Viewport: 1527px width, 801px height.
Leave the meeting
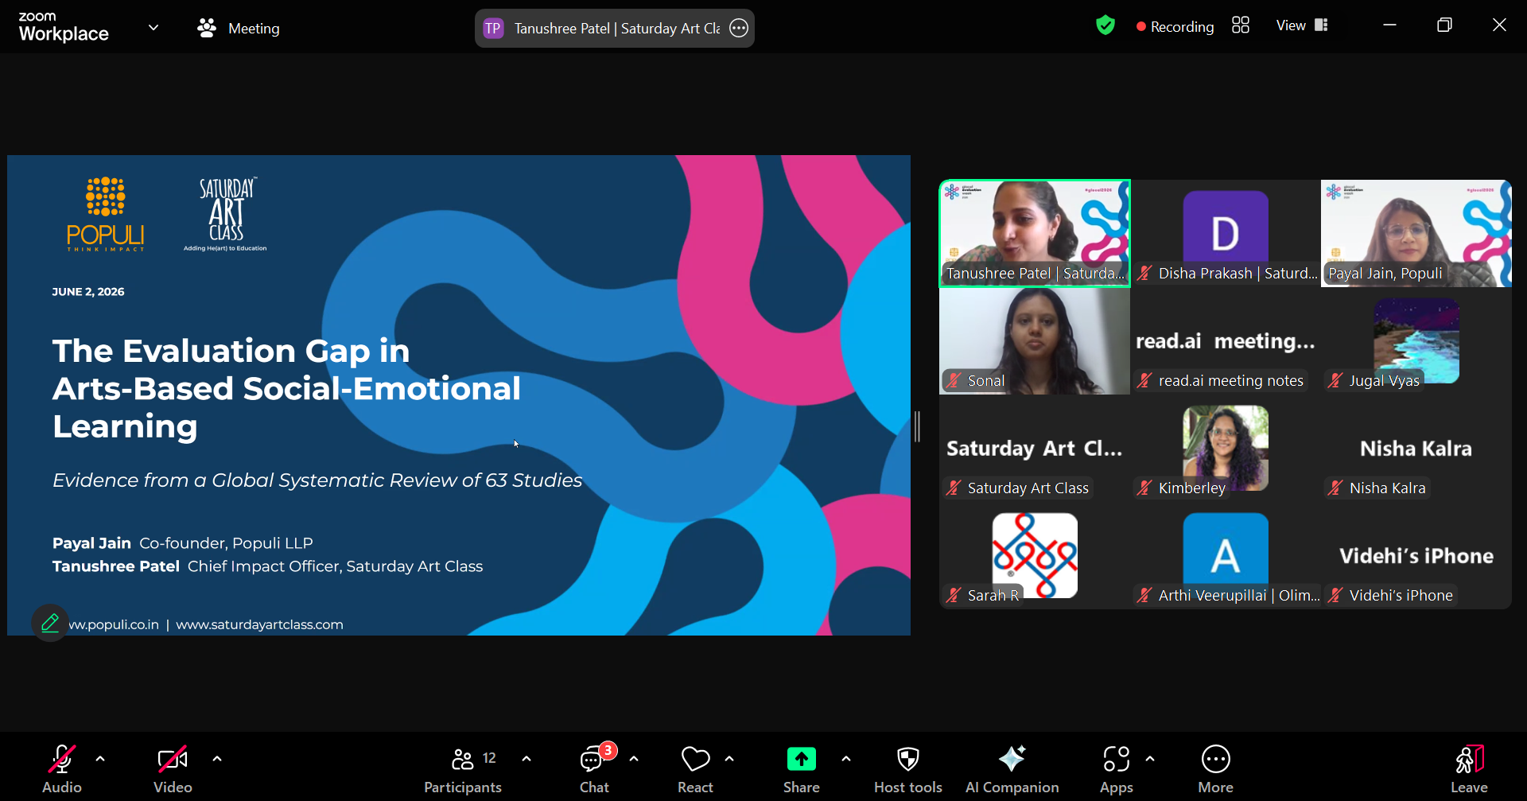pos(1469,769)
